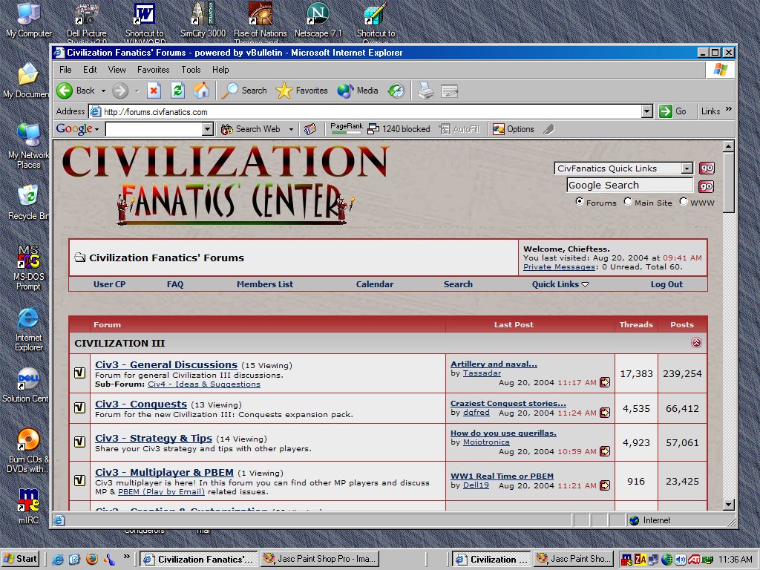Open the Civ4 - Ideas & Suggestions sub-forum
This screenshot has height=570, width=760.
point(204,384)
